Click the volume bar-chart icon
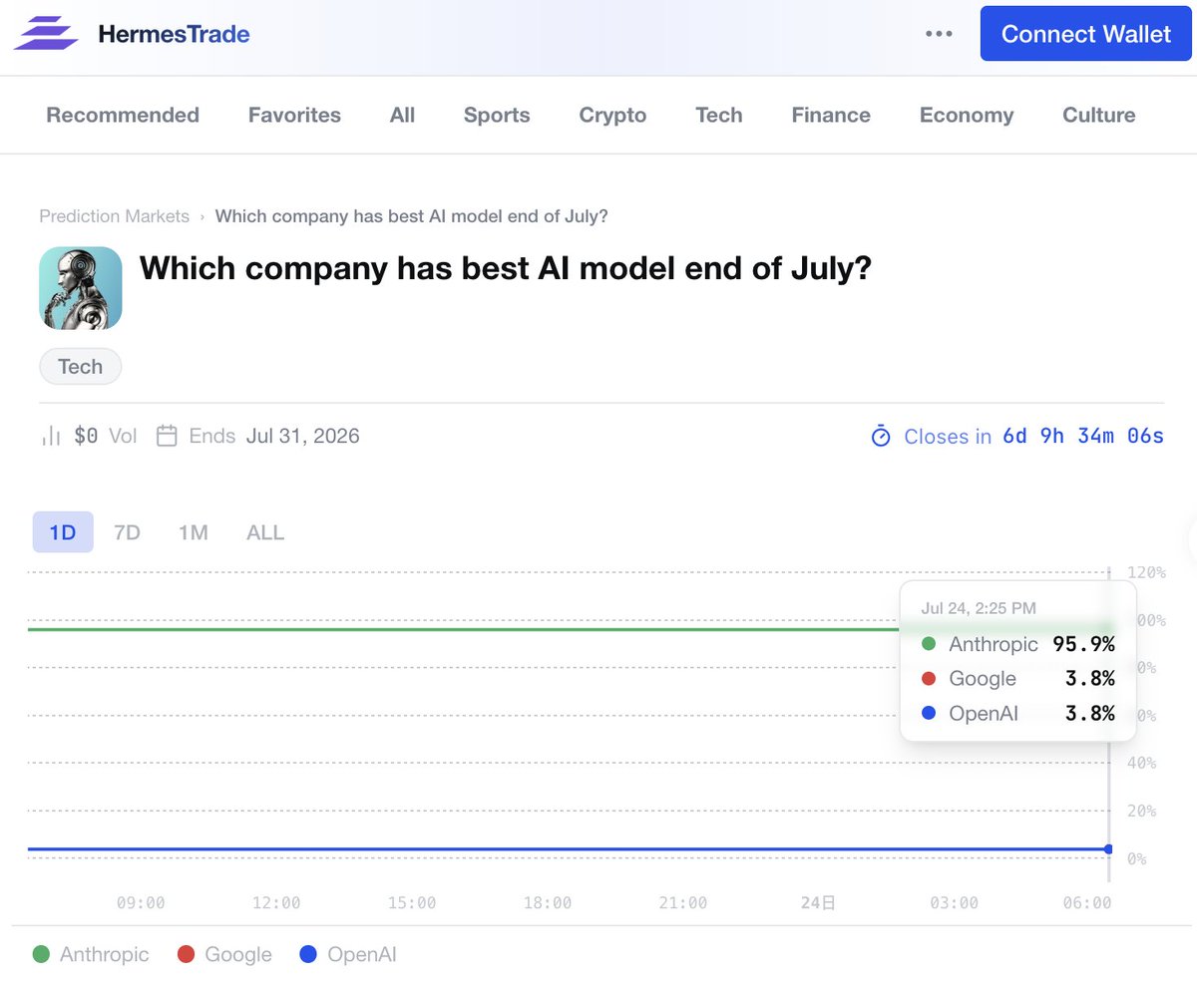Image resolution: width=1197 pixels, height=985 pixels. click(x=51, y=436)
